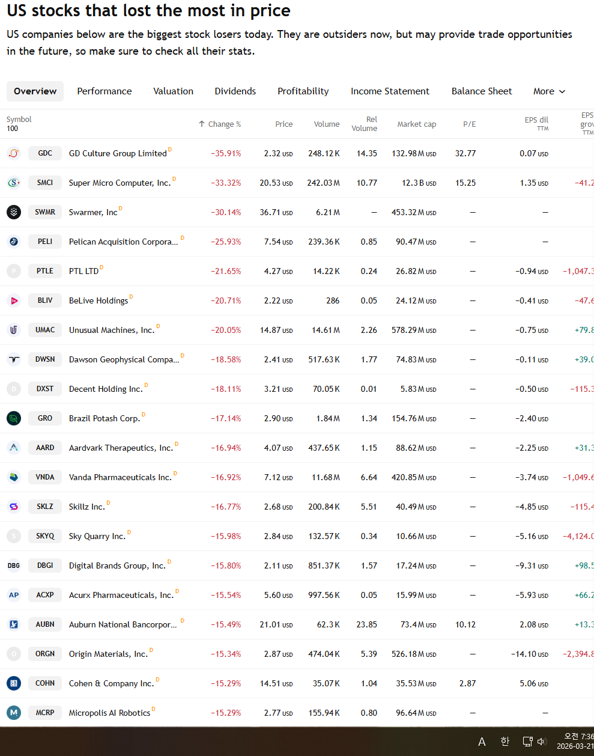Click the 11.68 M volume for VNDA
Image resolution: width=594 pixels, height=756 pixels.
[x=326, y=477]
